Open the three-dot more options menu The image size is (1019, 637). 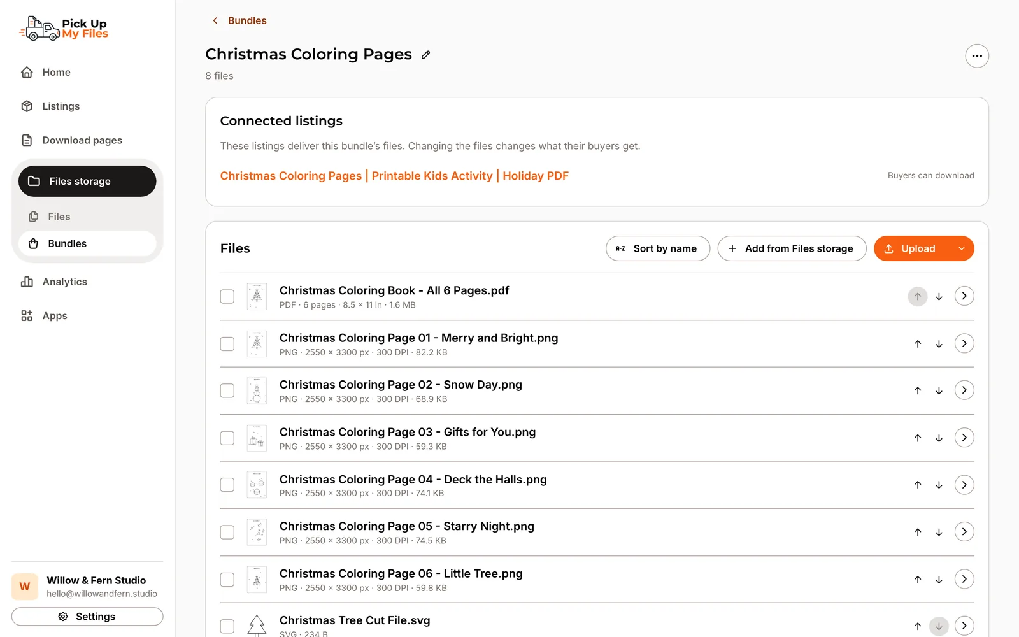tap(977, 56)
